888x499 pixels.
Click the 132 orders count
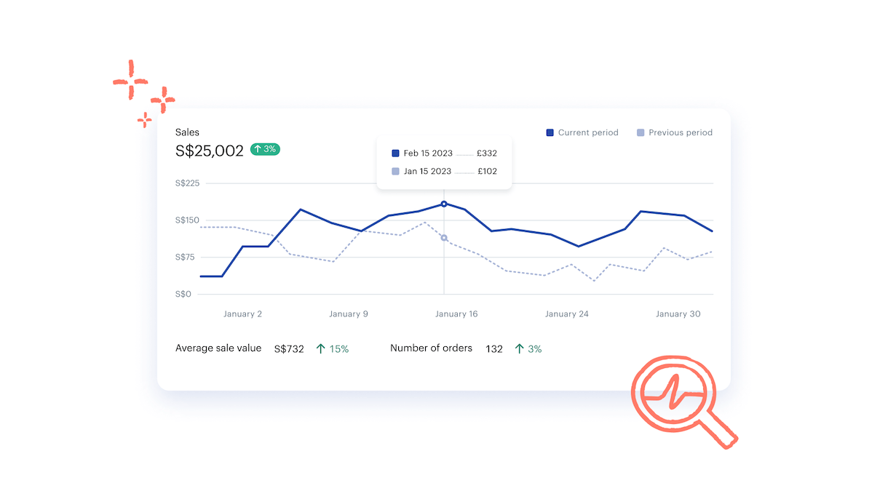click(494, 349)
